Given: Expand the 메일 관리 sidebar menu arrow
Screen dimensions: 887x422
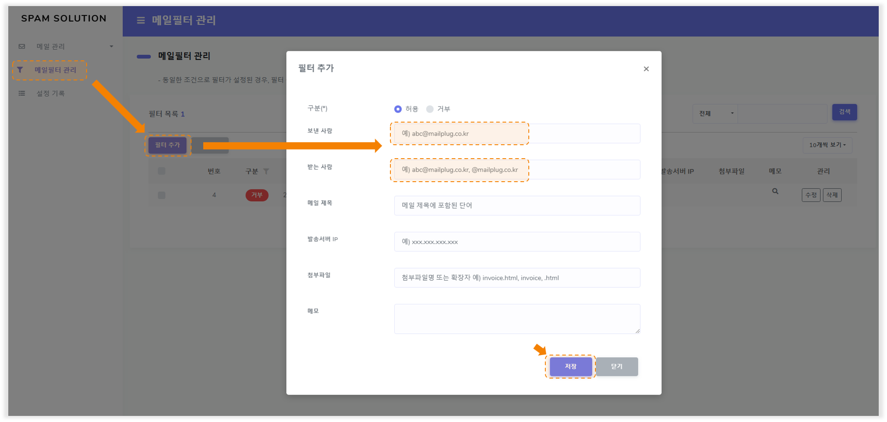Looking at the screenshot, I should tap(111, 47).
